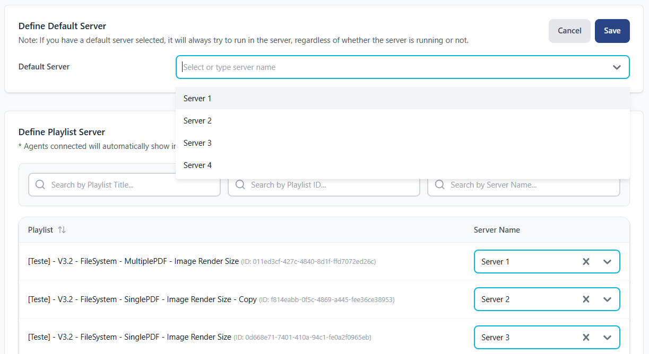Click the Playlist column header text

point(40,230)
